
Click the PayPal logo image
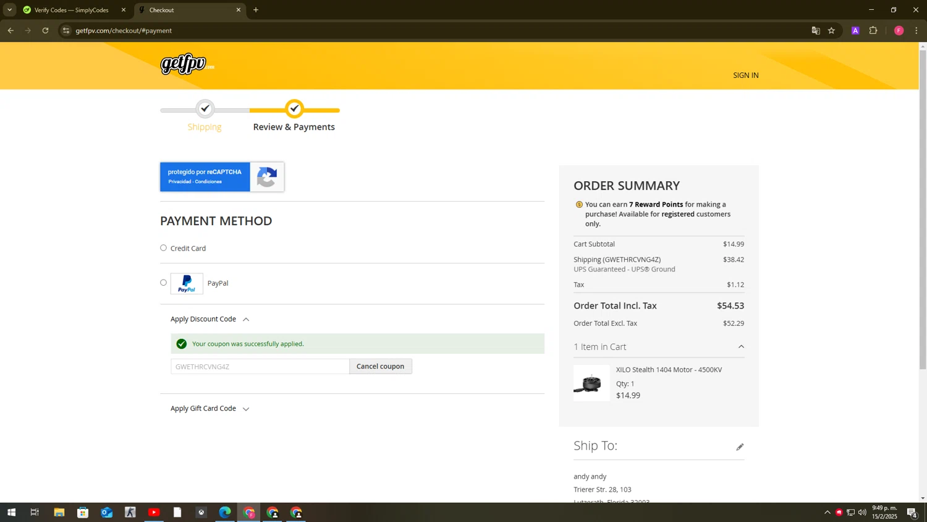187,283
